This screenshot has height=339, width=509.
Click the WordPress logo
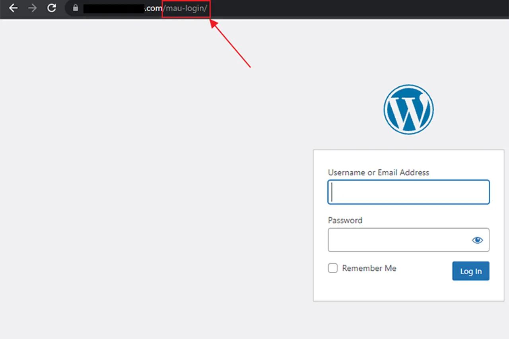[408, 109]
